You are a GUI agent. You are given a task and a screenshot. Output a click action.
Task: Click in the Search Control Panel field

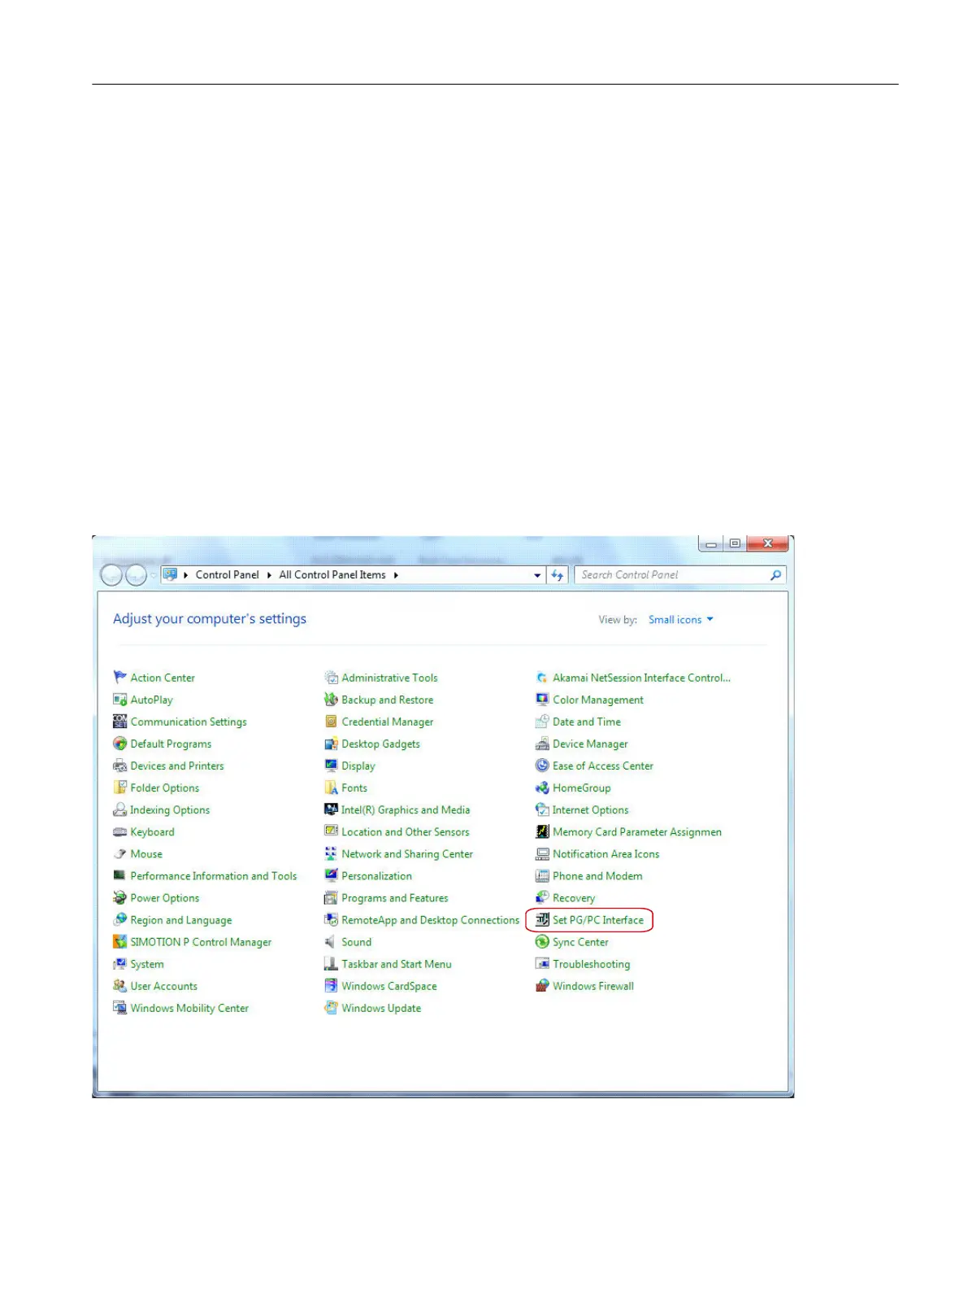coord(680,575)
